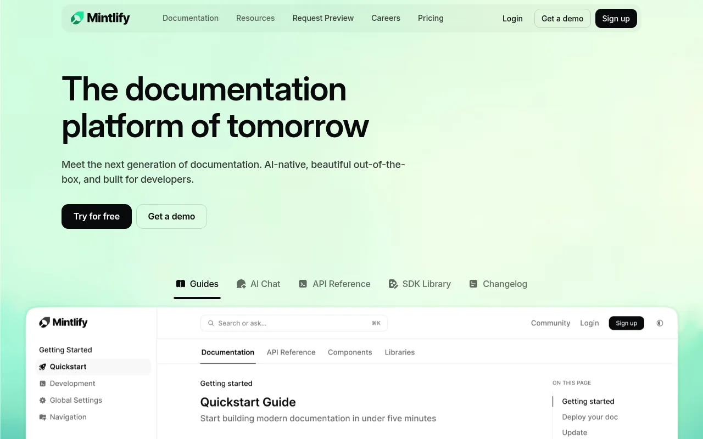Toggle dark mode in docs preview
The width and height of the screenshot is (703, 439).
click(660, 323)
